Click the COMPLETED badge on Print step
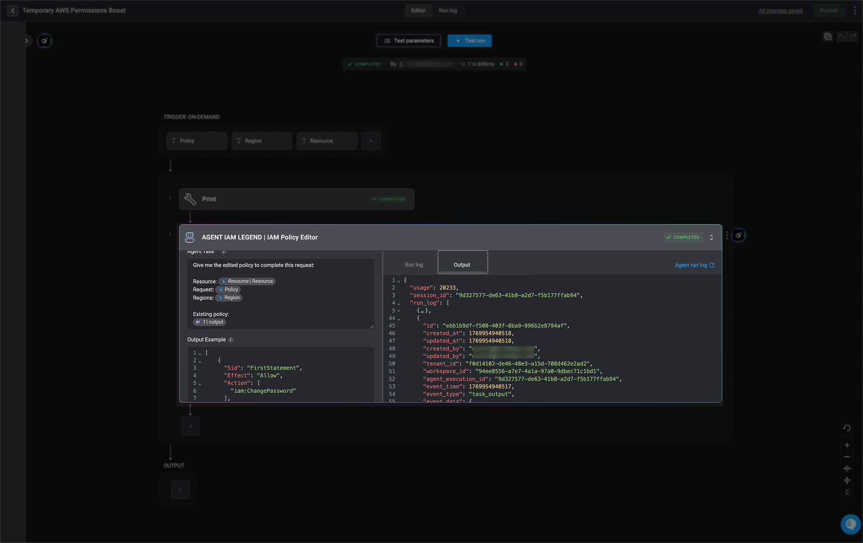863x543 pixels. click(388, 199)
